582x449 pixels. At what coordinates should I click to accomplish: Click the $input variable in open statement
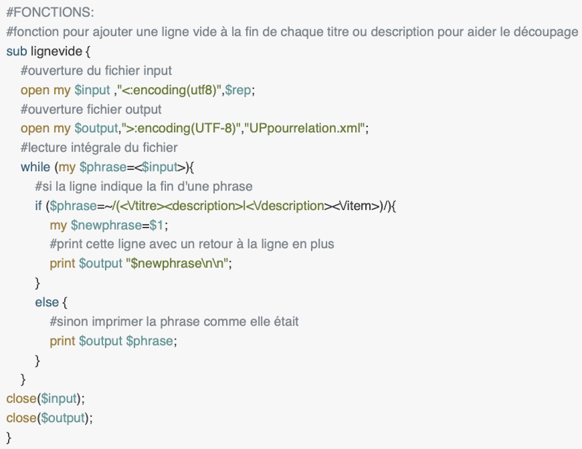coord(92,90)
